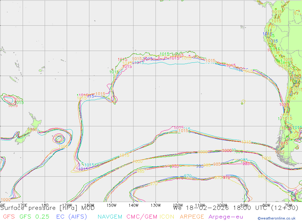
Task: Click the 160W longitude axis label
Action: pyautogui.click(x=89, y=205)
